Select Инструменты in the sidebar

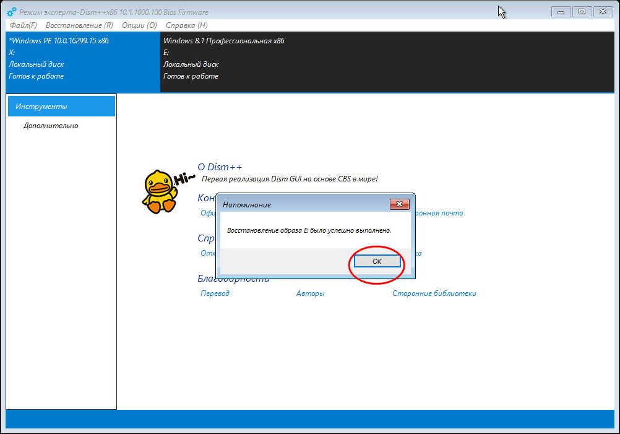[x=61, y=106]
